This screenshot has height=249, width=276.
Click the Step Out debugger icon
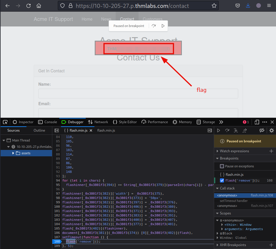coord(245,130)
